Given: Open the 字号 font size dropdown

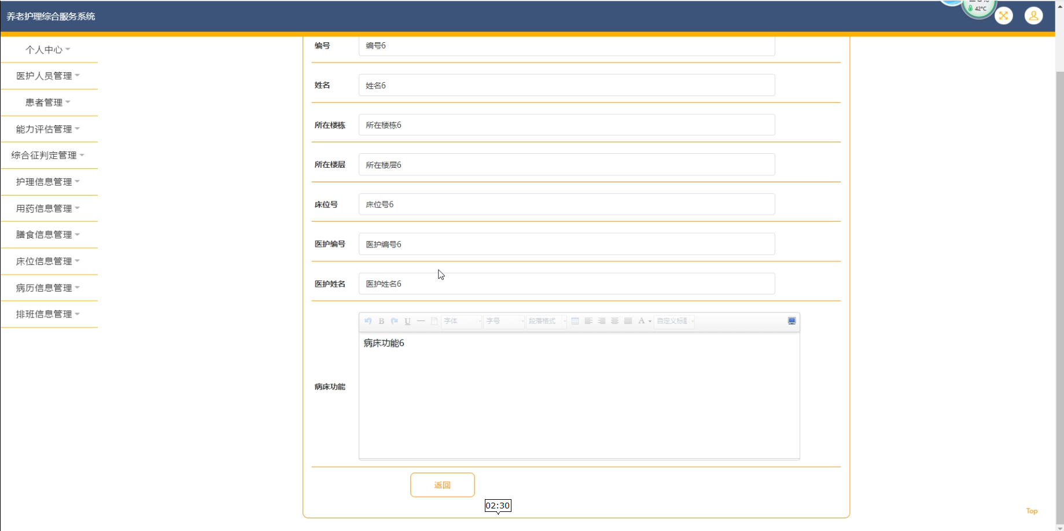Looking at the screenshot, I should (505, 321).
